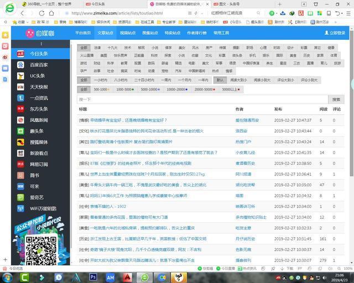
Task: Click the 搜狐媒体 sidebar icon
Action: click(20, 142)
